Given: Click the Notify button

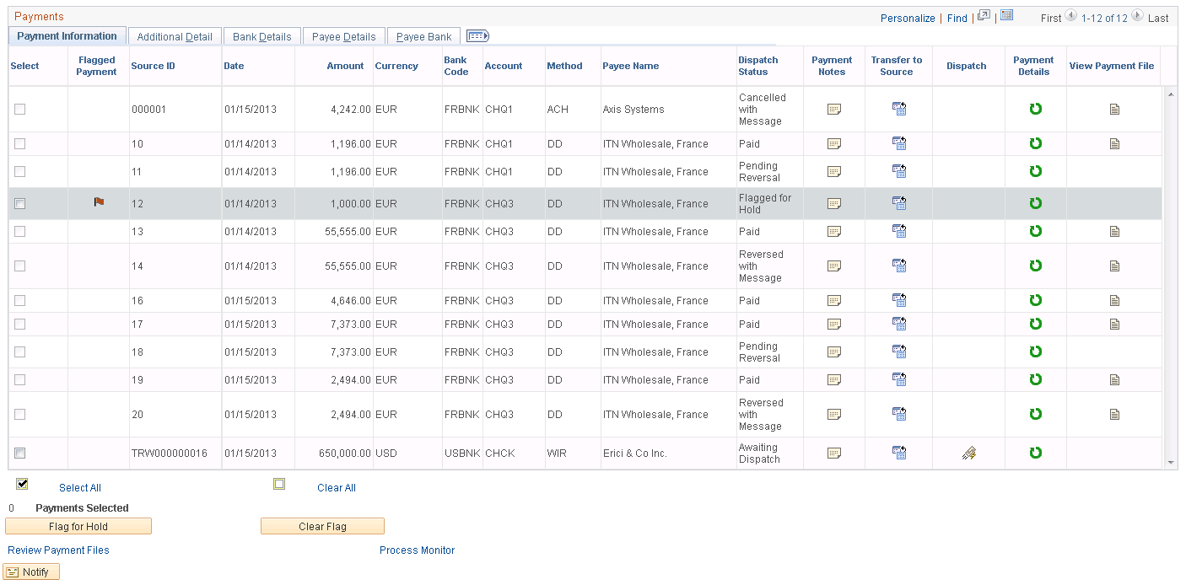Looking at the screenshot, I should [x=31, y=571].
